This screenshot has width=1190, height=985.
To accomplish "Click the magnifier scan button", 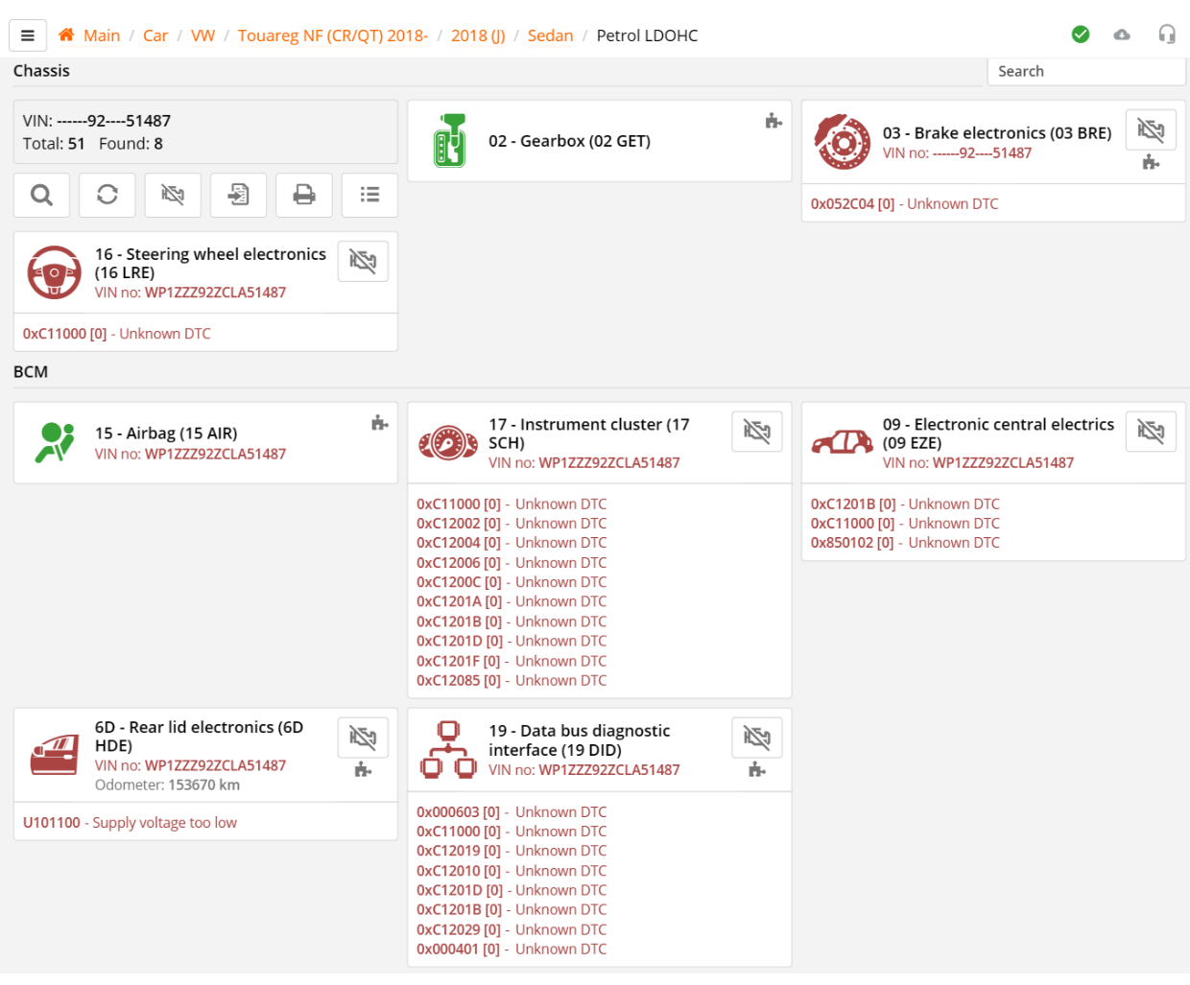I will point(41,195).
